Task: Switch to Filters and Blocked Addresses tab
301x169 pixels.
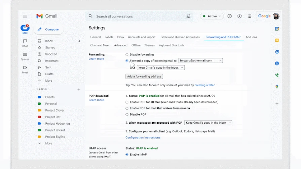Action: [x=180, y=37]
